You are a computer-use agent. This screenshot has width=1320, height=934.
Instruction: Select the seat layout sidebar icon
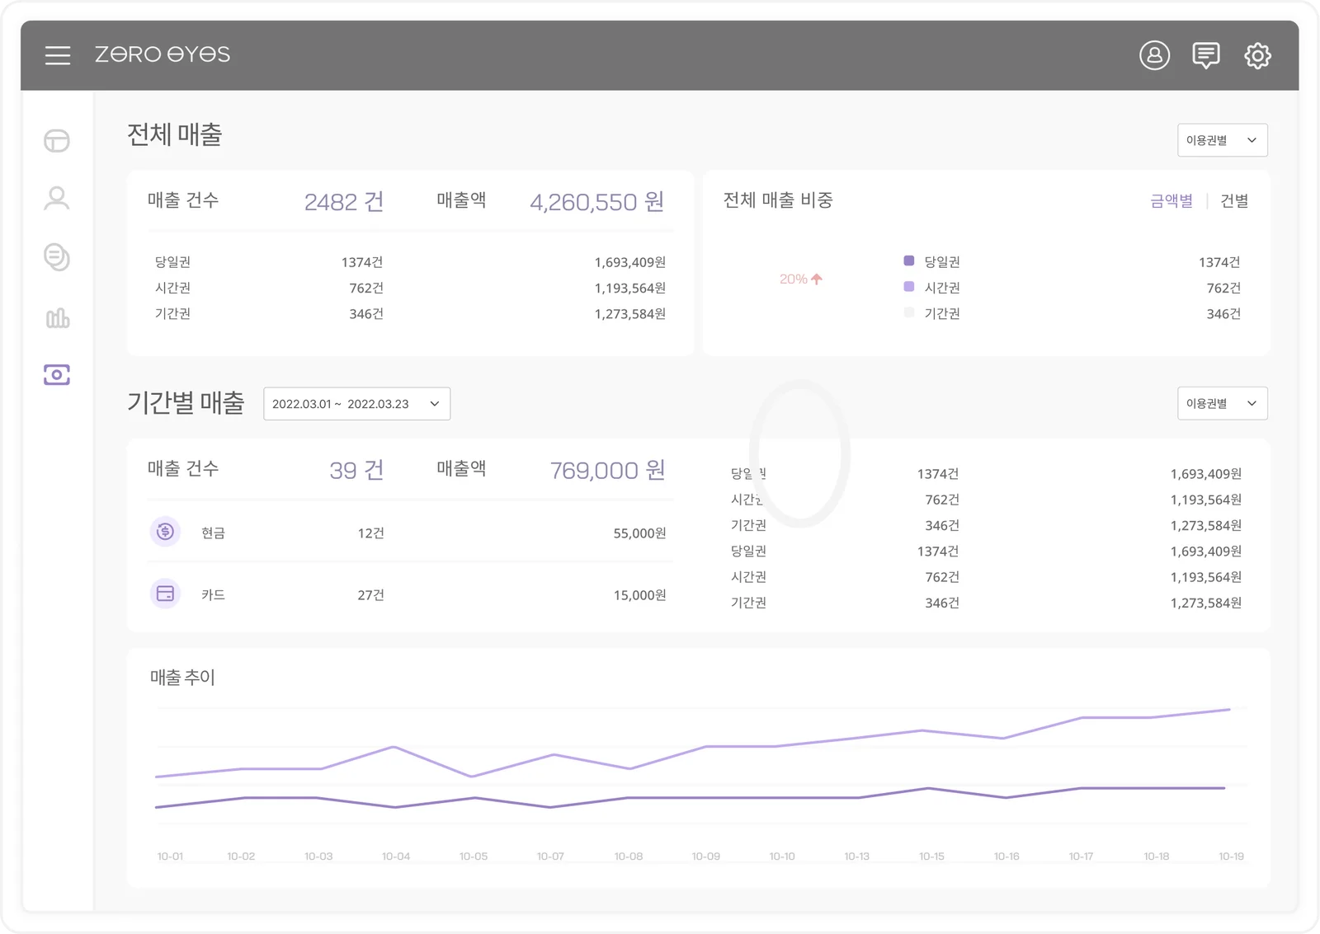57,141
